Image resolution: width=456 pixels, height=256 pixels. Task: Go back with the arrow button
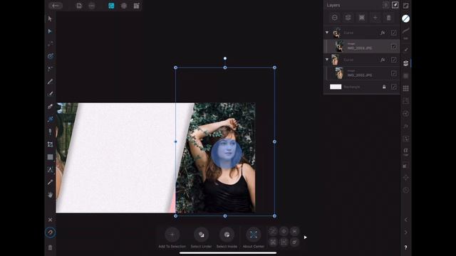tap(56, 6)
